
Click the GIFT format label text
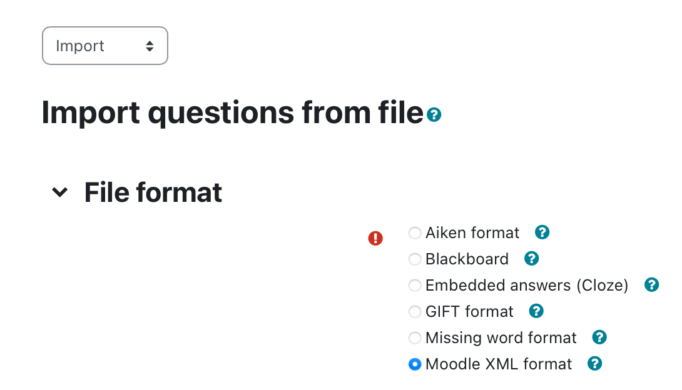click(469, 311)
